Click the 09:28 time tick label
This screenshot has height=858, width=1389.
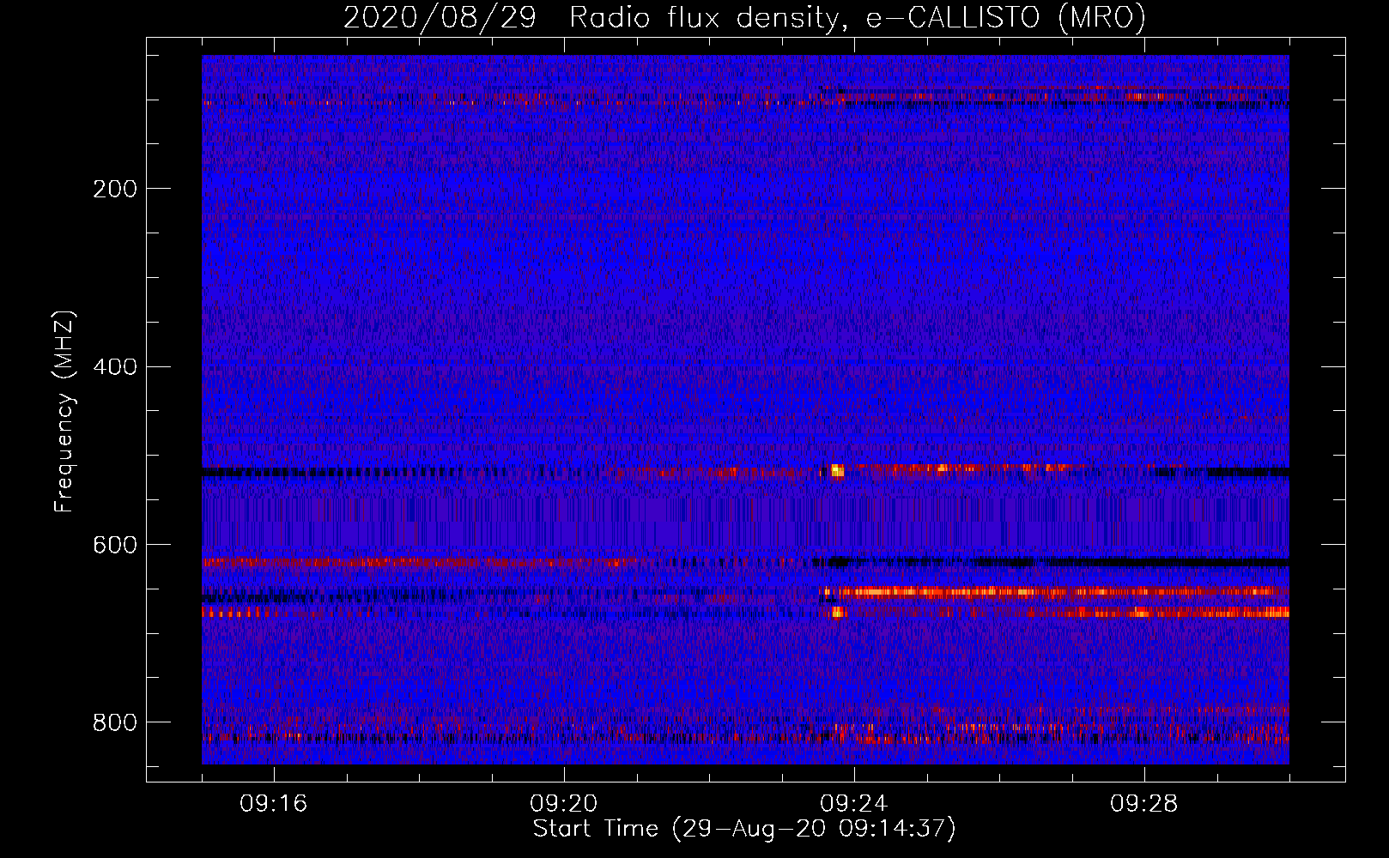1143,804
